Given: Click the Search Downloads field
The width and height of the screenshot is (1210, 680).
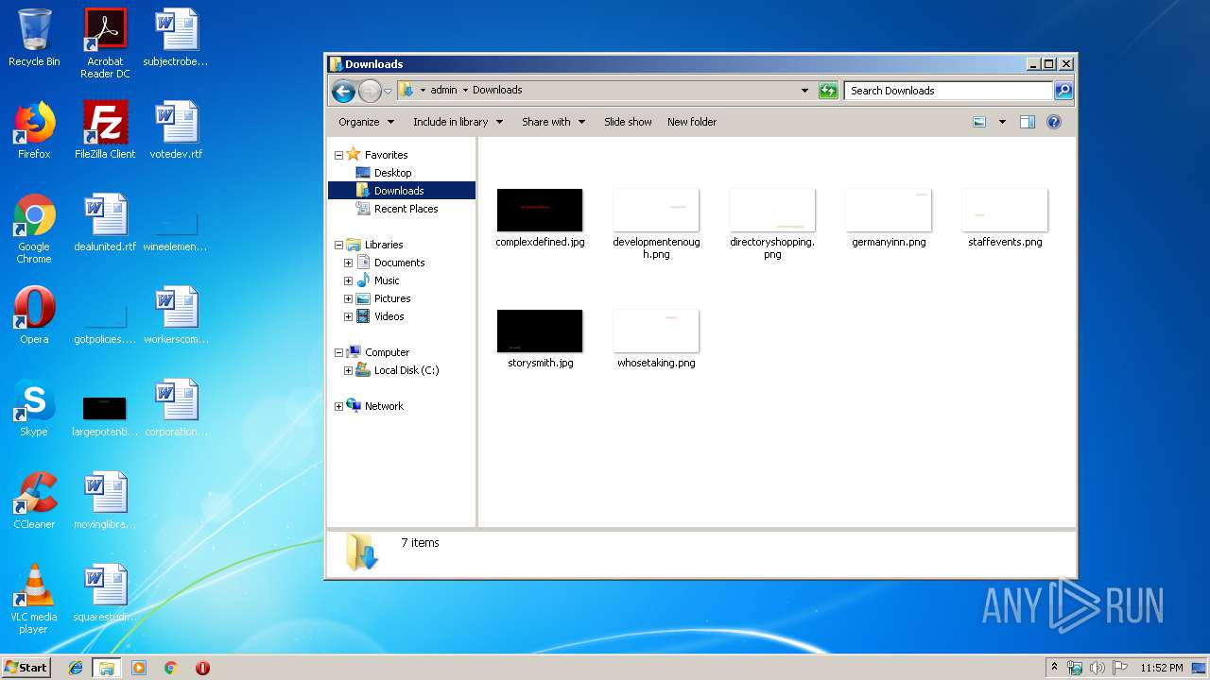Looking at the screenshot, I should click(x=948, y=91).
